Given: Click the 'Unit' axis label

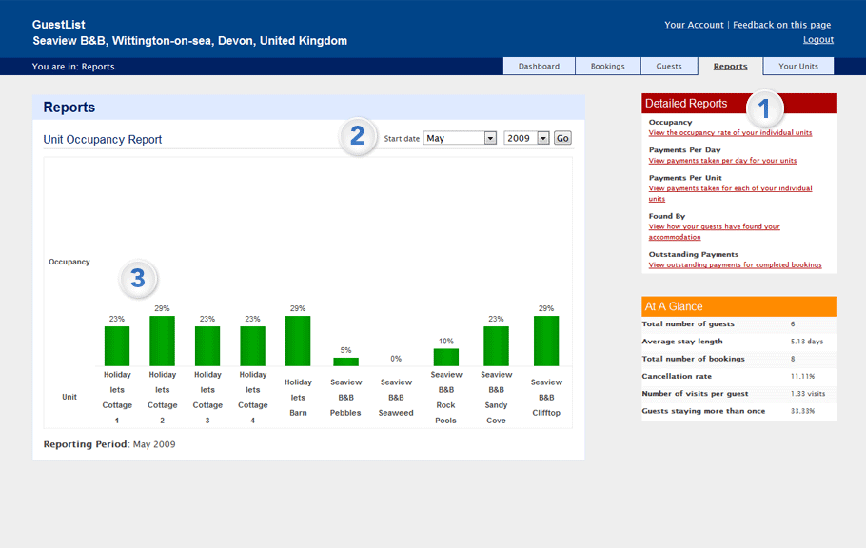Looking at the screenshot, I should tap(69, 397).
